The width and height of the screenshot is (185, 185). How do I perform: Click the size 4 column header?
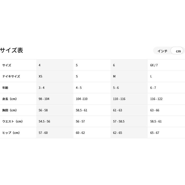click(x=40, y=65)
